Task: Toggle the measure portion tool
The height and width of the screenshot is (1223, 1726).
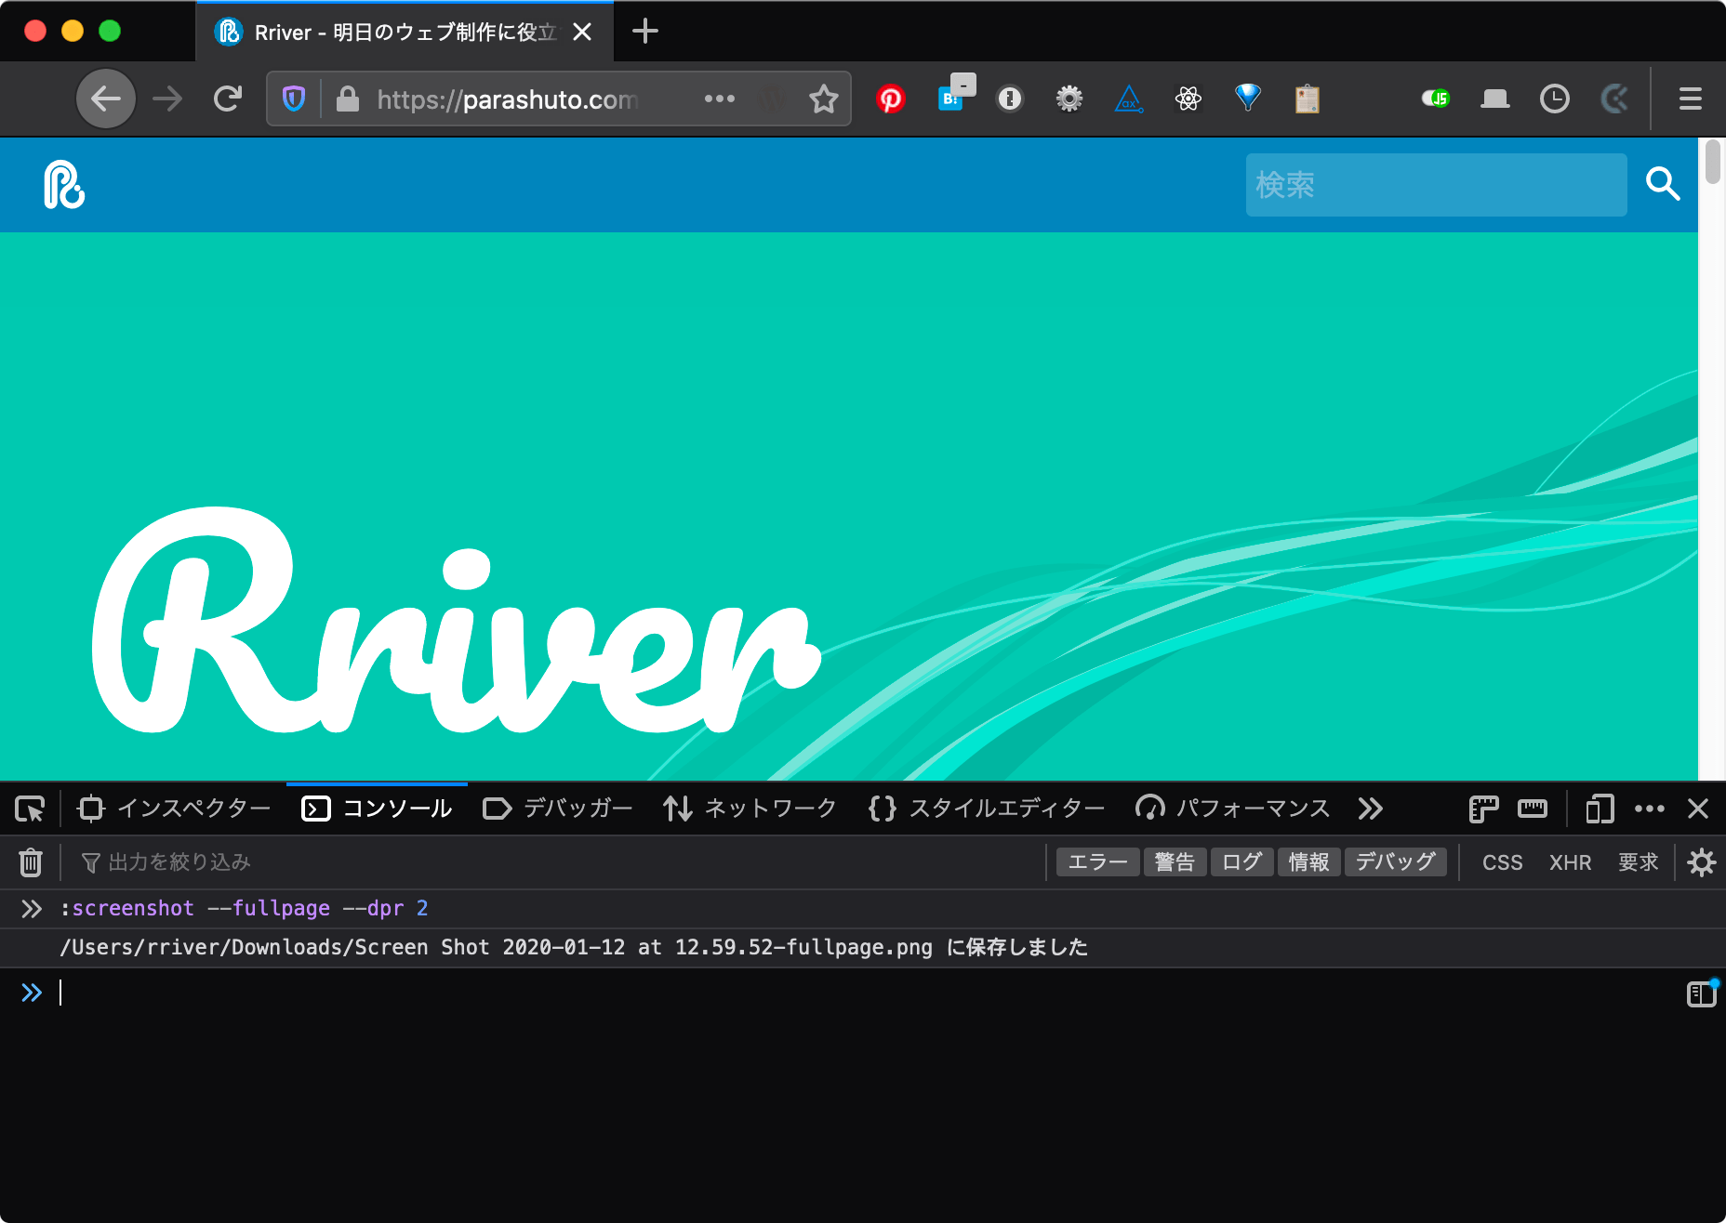Action: click(1533, 809)
